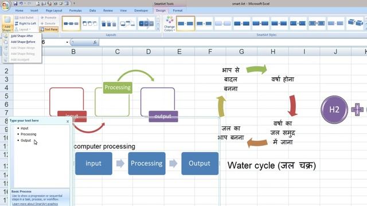Save the workbook from Quick Access toolbar
367x206 pixels.
pyautogui.click(x=15, y=3)
